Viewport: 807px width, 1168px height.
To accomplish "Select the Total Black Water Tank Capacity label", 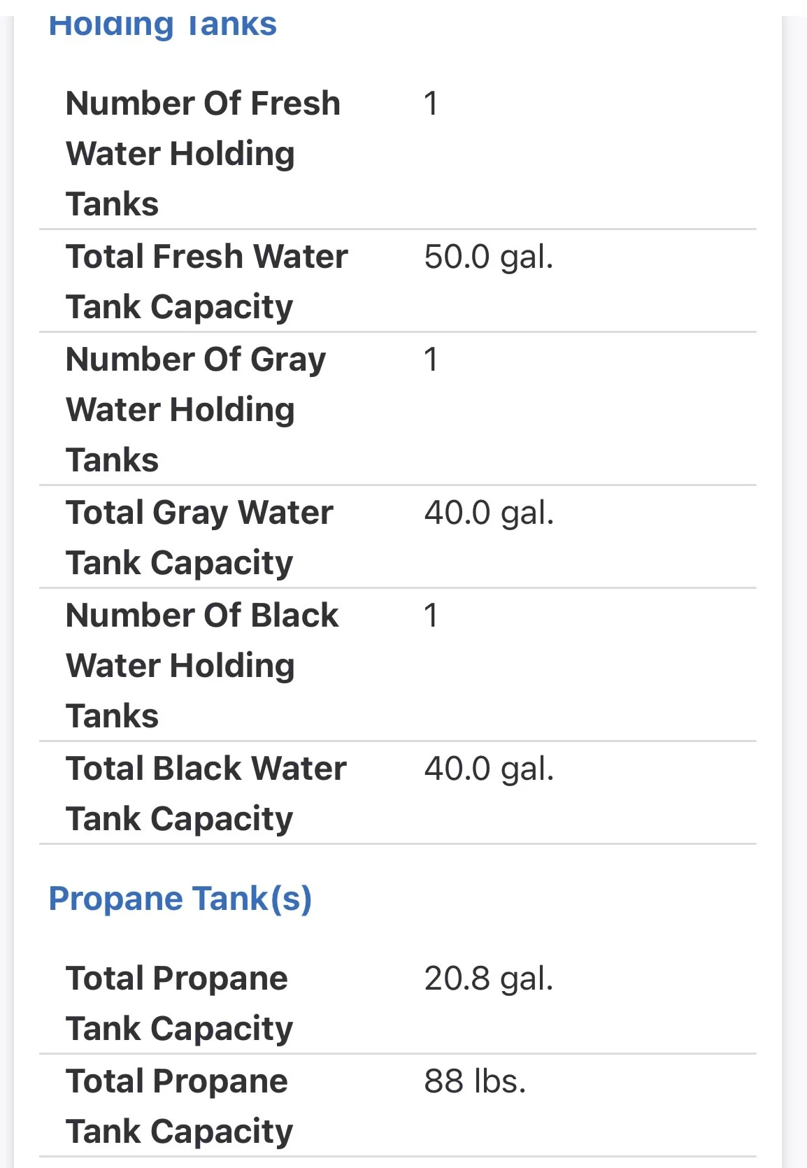I will tap(206, 793).
